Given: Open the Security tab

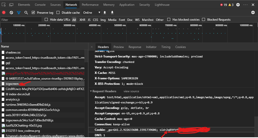Looking at the screenshot, I should coord(145,5).
